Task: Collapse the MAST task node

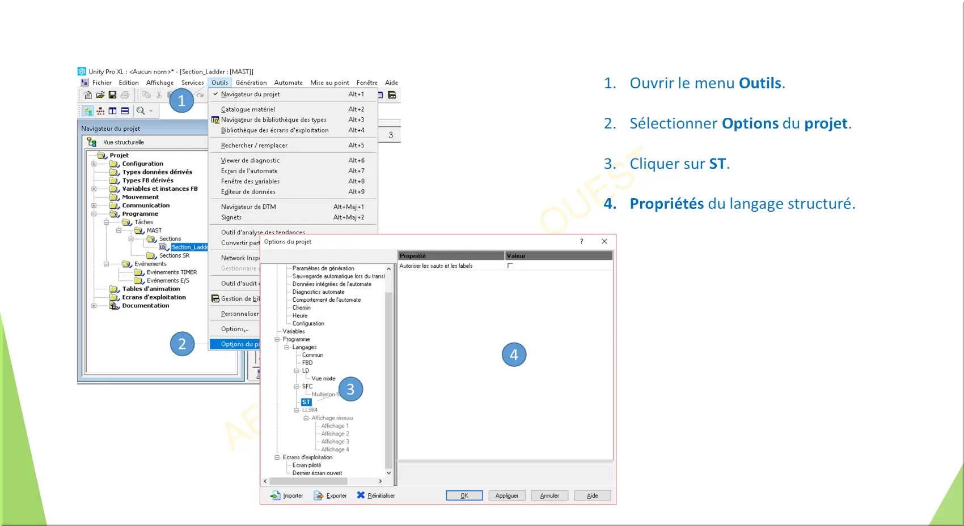Action: tap(119, 230)
